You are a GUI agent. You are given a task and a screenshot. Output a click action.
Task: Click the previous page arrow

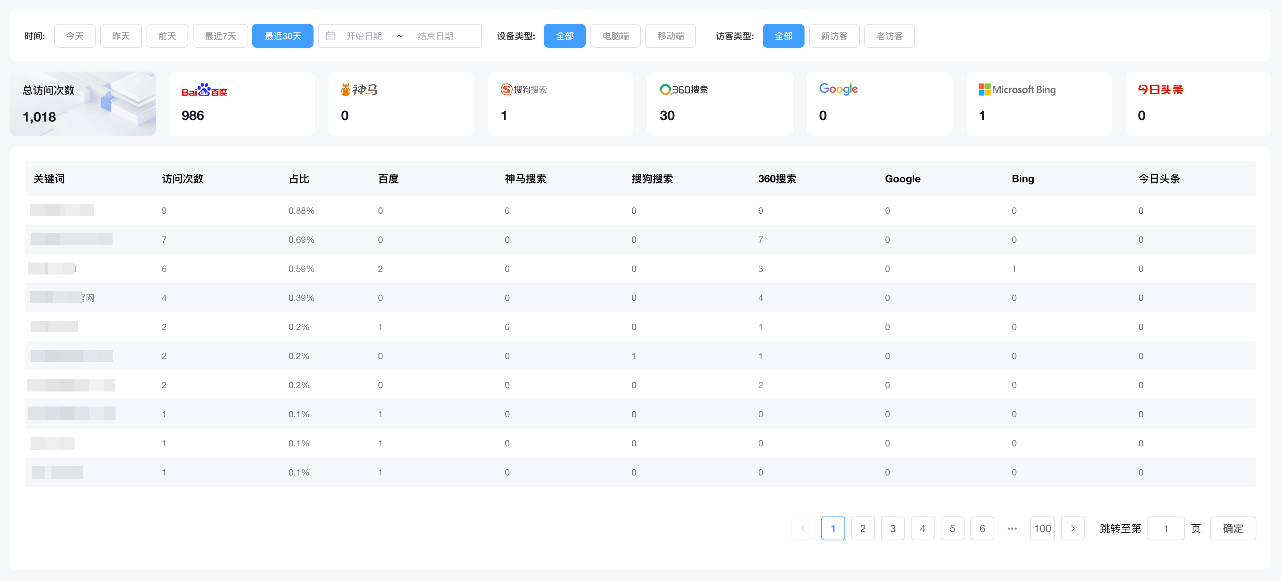(x=803, y=528)
